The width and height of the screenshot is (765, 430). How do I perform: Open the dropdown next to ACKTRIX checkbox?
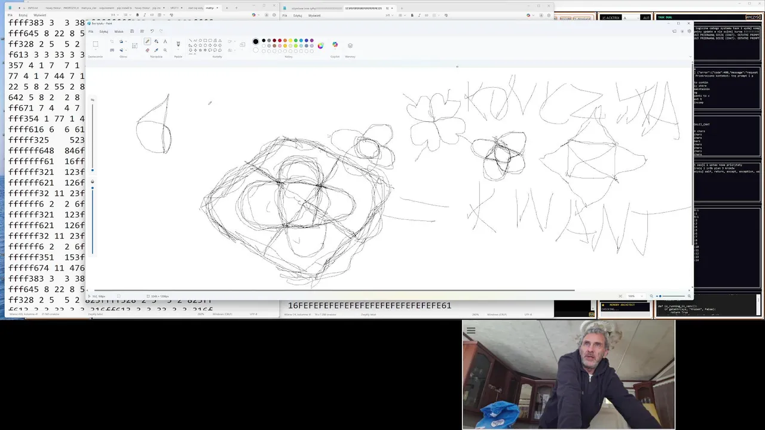(x=631, y=17)
